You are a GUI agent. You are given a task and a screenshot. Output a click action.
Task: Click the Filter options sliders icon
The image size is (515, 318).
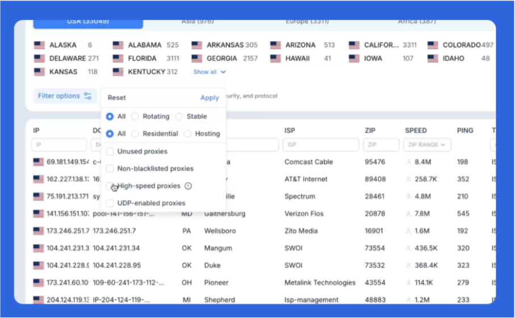87,96
